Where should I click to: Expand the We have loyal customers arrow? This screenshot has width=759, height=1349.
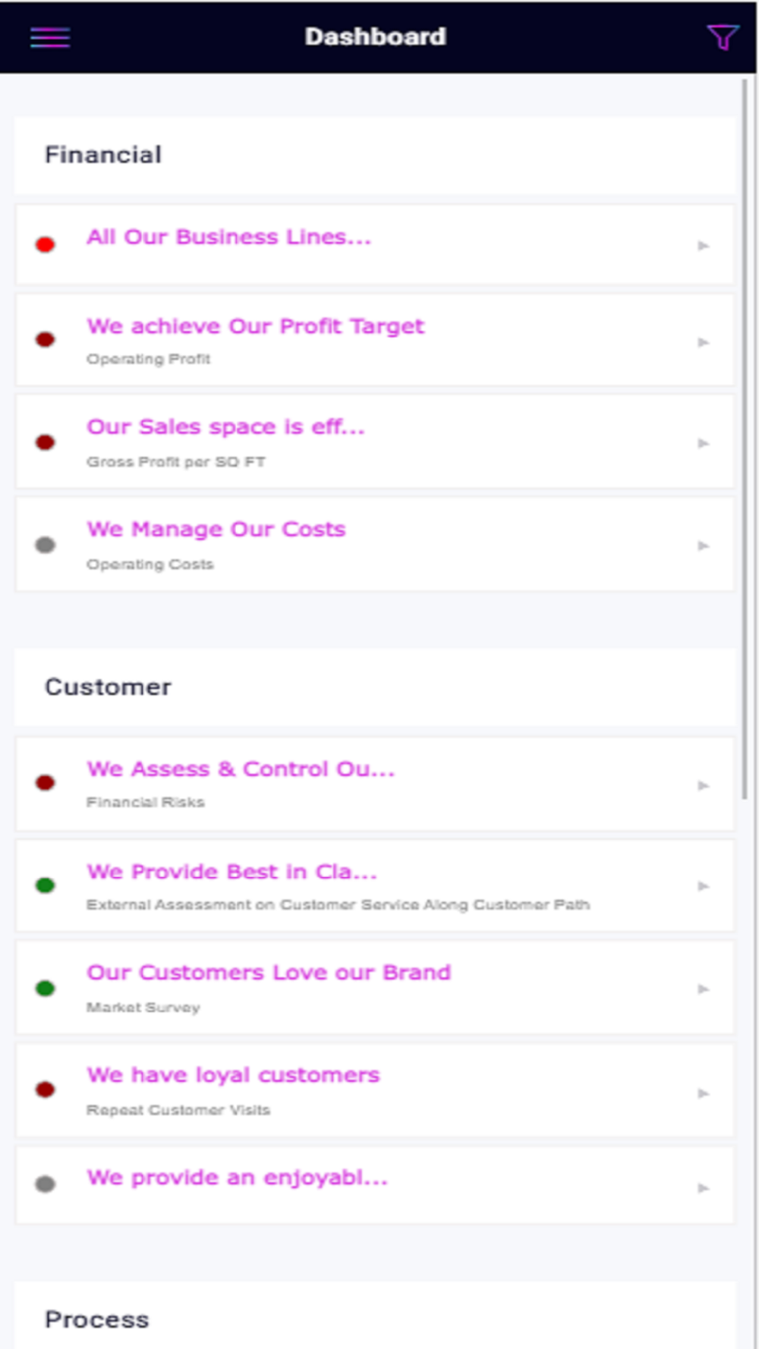(704, 1093)
